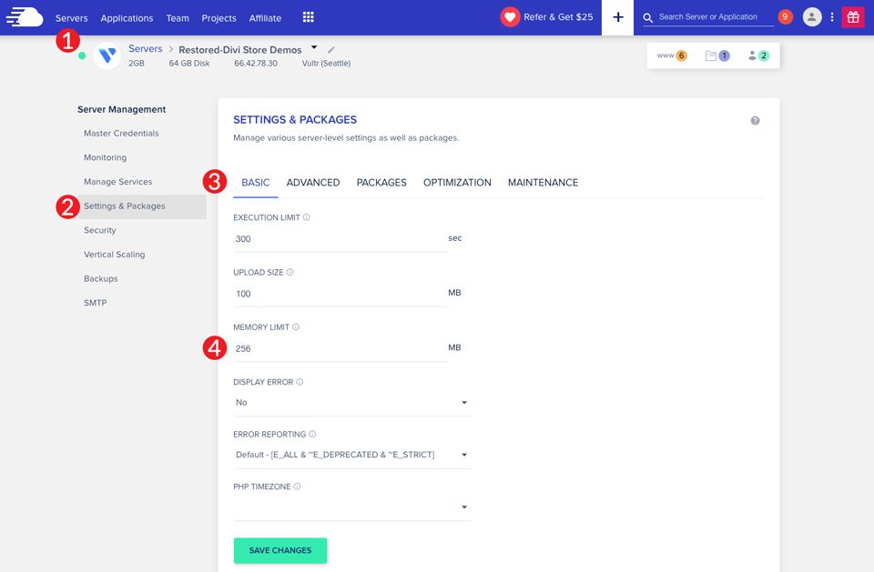Click the Save Changes button
Viewport: 874px width, 572px height.
(x=280, y=550)
